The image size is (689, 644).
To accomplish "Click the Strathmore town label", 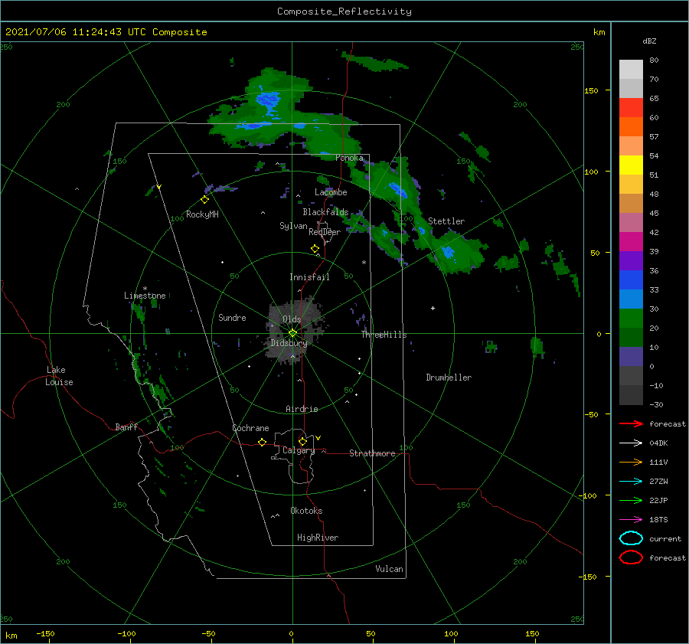I will coord(372,453).
